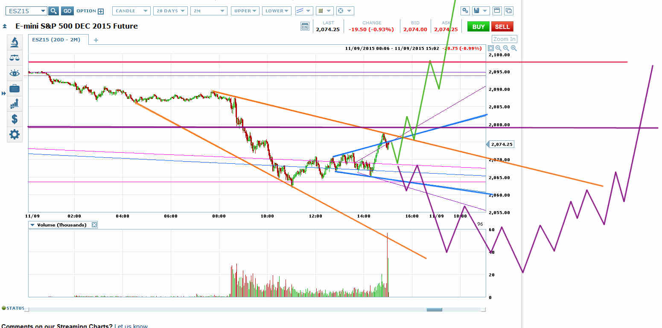Open the UPPER indicators dropdown
The image size is (662, 328).
245,11
